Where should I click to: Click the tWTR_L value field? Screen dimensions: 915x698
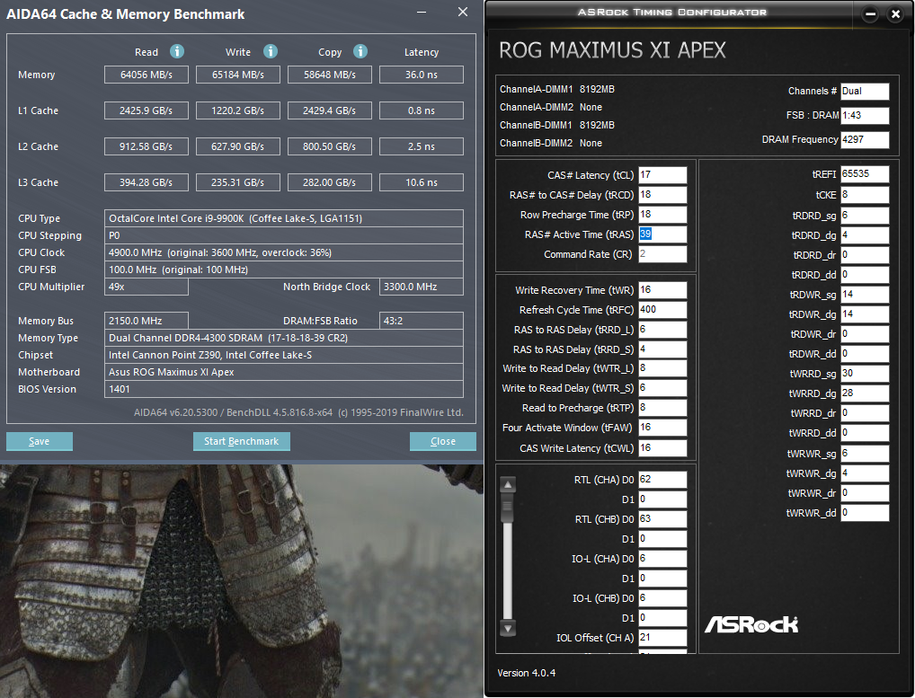663,368
